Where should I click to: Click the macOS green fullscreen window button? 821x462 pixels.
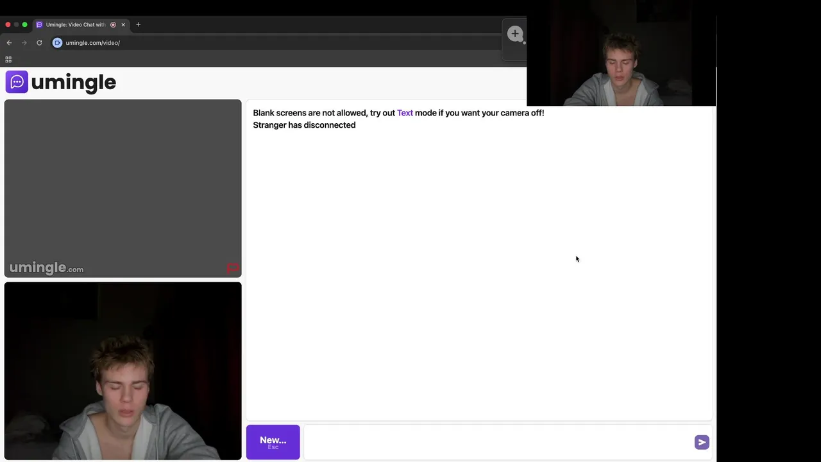pos(24,24)
